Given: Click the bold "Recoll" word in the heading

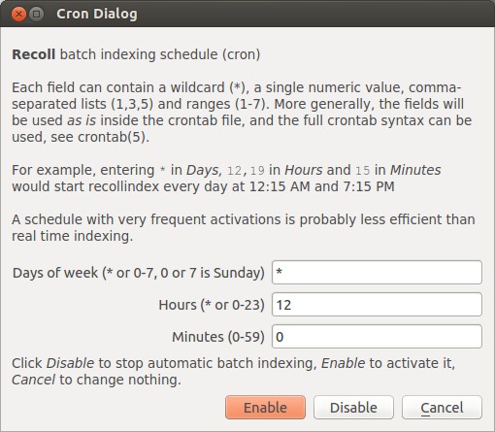Looking at the screenshot, I should click(34, 54).
